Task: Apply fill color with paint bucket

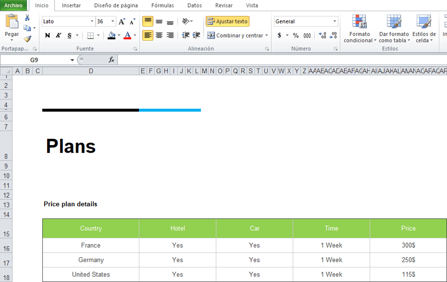Action: 111,35
